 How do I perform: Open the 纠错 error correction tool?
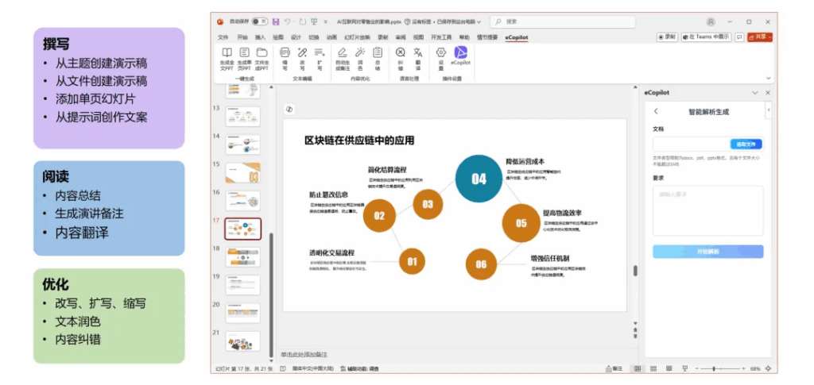click(401, 55)
